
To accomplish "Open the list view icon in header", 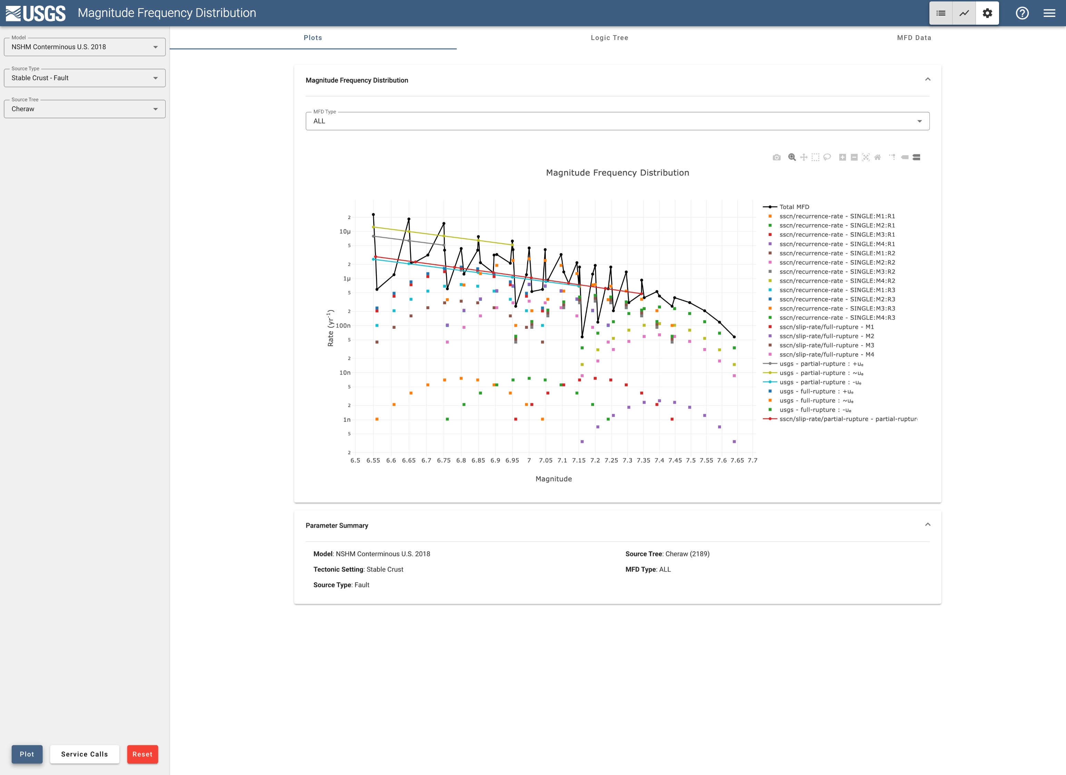I will pos(941,13).
